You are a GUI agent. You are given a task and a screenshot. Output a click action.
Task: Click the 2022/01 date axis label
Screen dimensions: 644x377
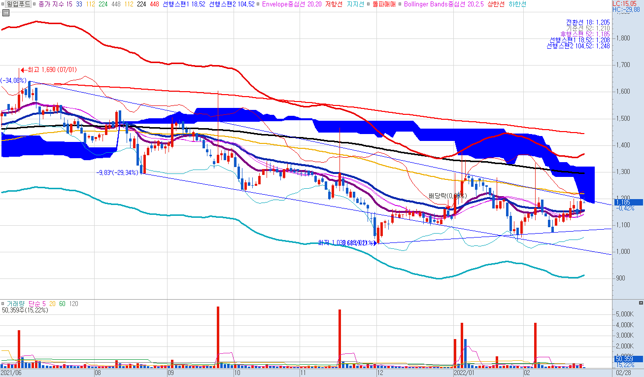tap(463, 373)
